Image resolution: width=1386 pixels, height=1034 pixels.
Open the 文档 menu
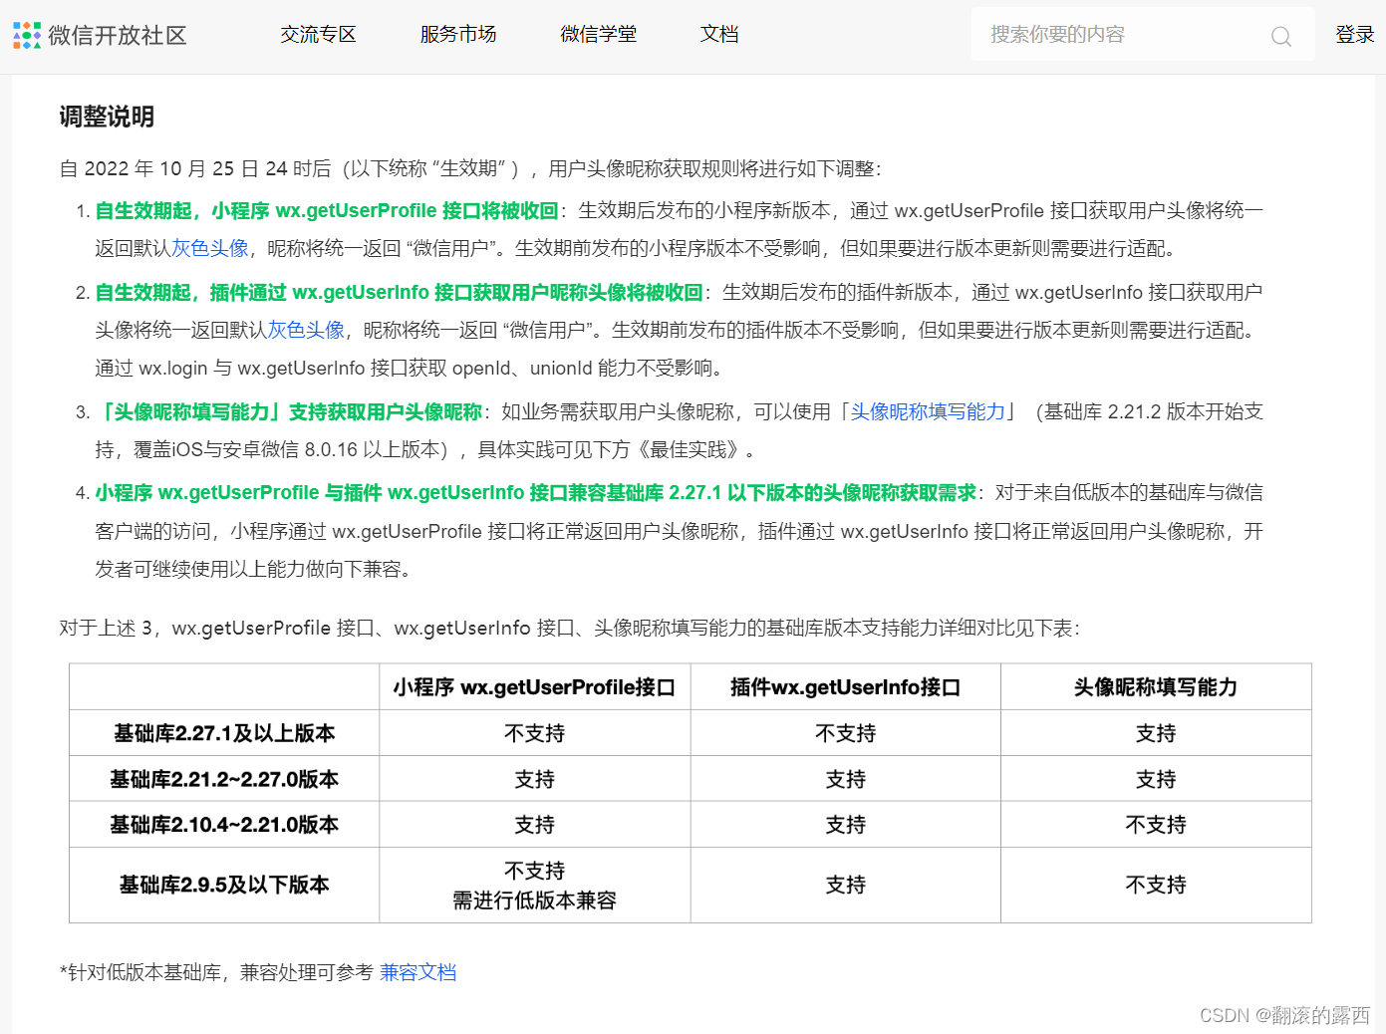pyautogui.click(x=719, y=34)
